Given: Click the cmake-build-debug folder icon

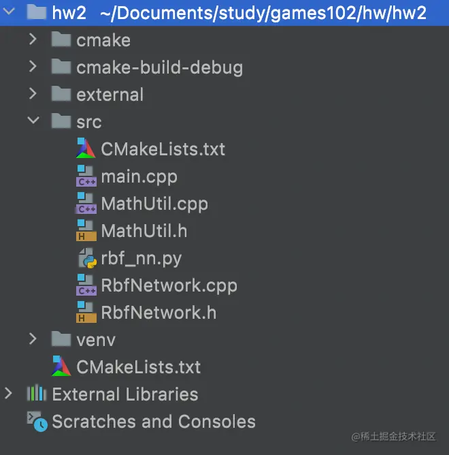Looking at the screenshot, I should pos(61,67).
